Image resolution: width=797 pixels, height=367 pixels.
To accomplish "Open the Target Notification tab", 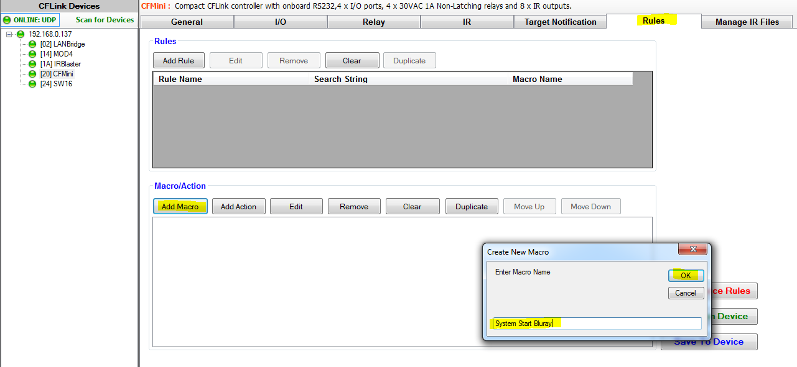I will point(560,22).
